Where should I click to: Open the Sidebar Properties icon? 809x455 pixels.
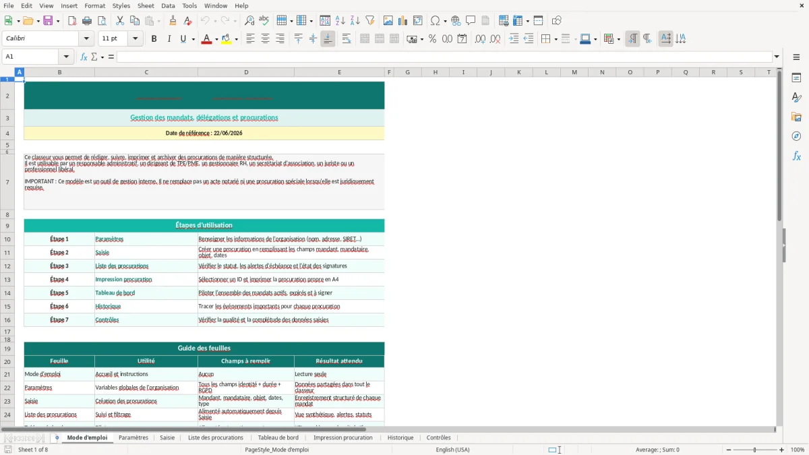796,78
